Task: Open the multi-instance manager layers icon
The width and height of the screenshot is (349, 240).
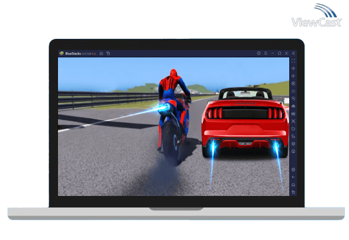Action: pos(293,144)
